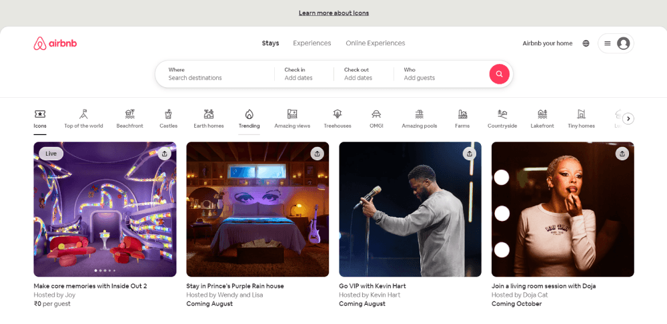Screen dimensions: 667x324
Task: Select the Farms category
Action: point(462,119)
